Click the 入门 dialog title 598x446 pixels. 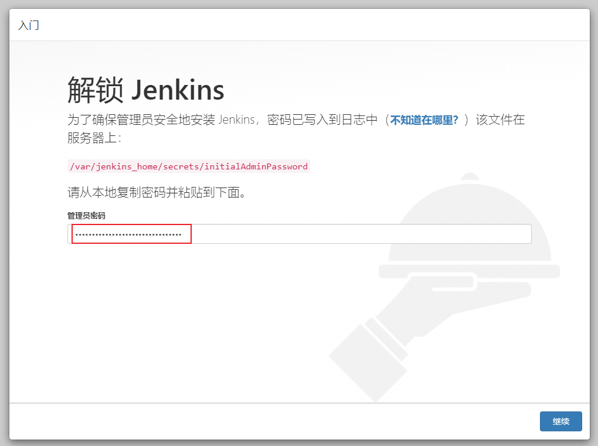29,25
